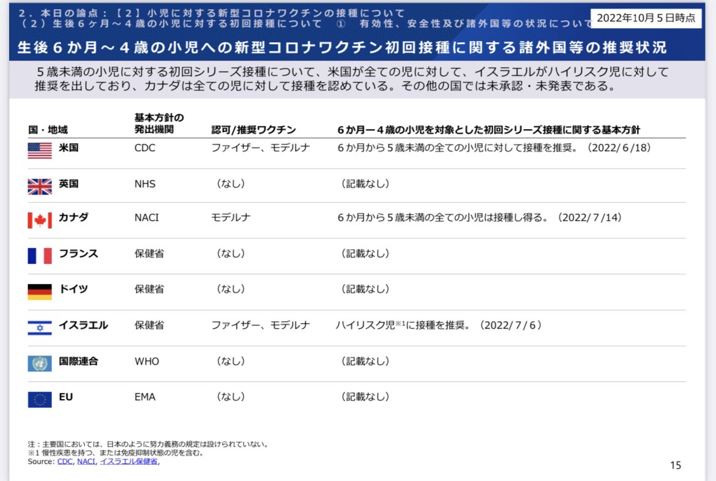Click (記載なし) in the 英国 row

point(365,184)
